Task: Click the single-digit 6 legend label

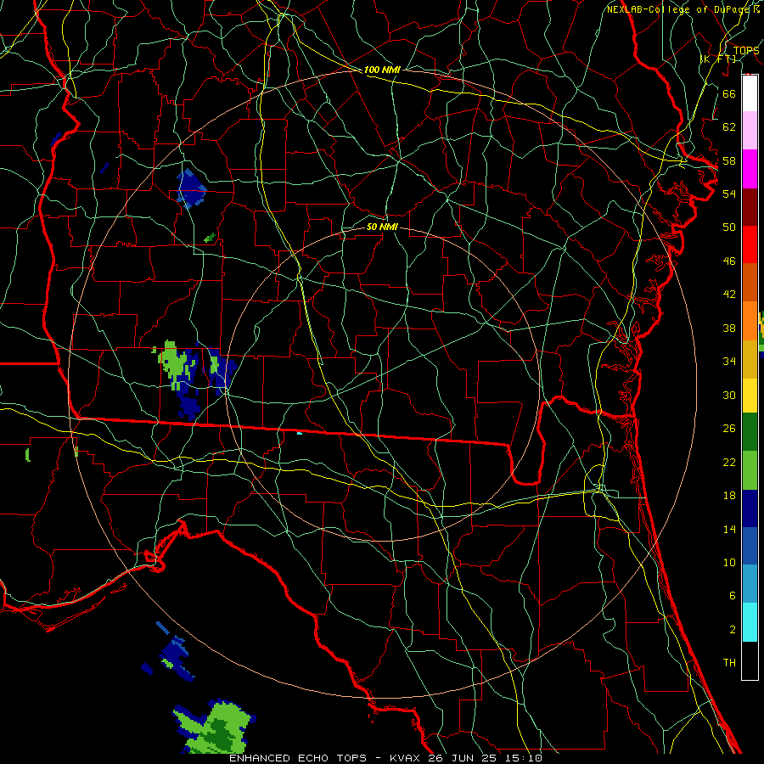Action: pos(732,596)
